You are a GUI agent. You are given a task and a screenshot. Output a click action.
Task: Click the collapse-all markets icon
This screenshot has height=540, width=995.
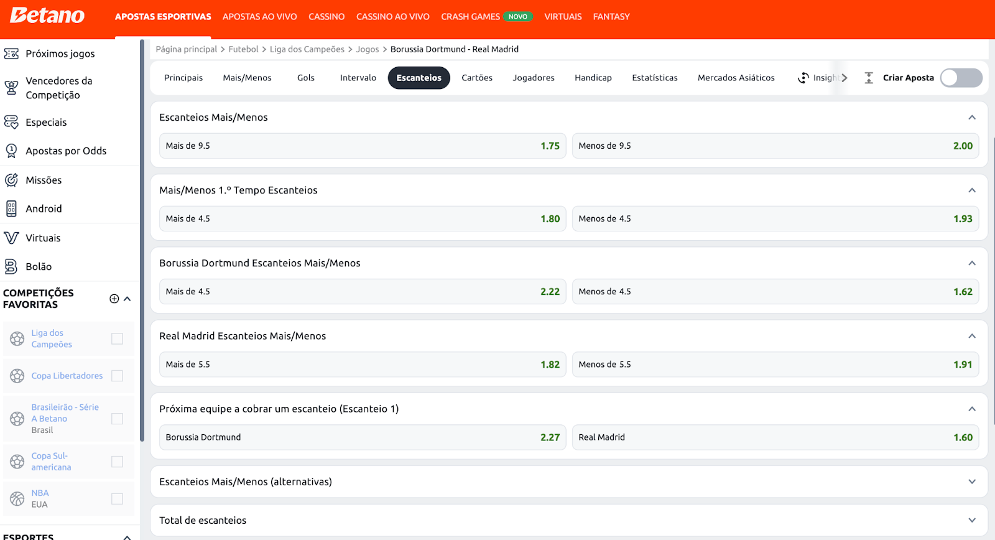pos(869,78)
